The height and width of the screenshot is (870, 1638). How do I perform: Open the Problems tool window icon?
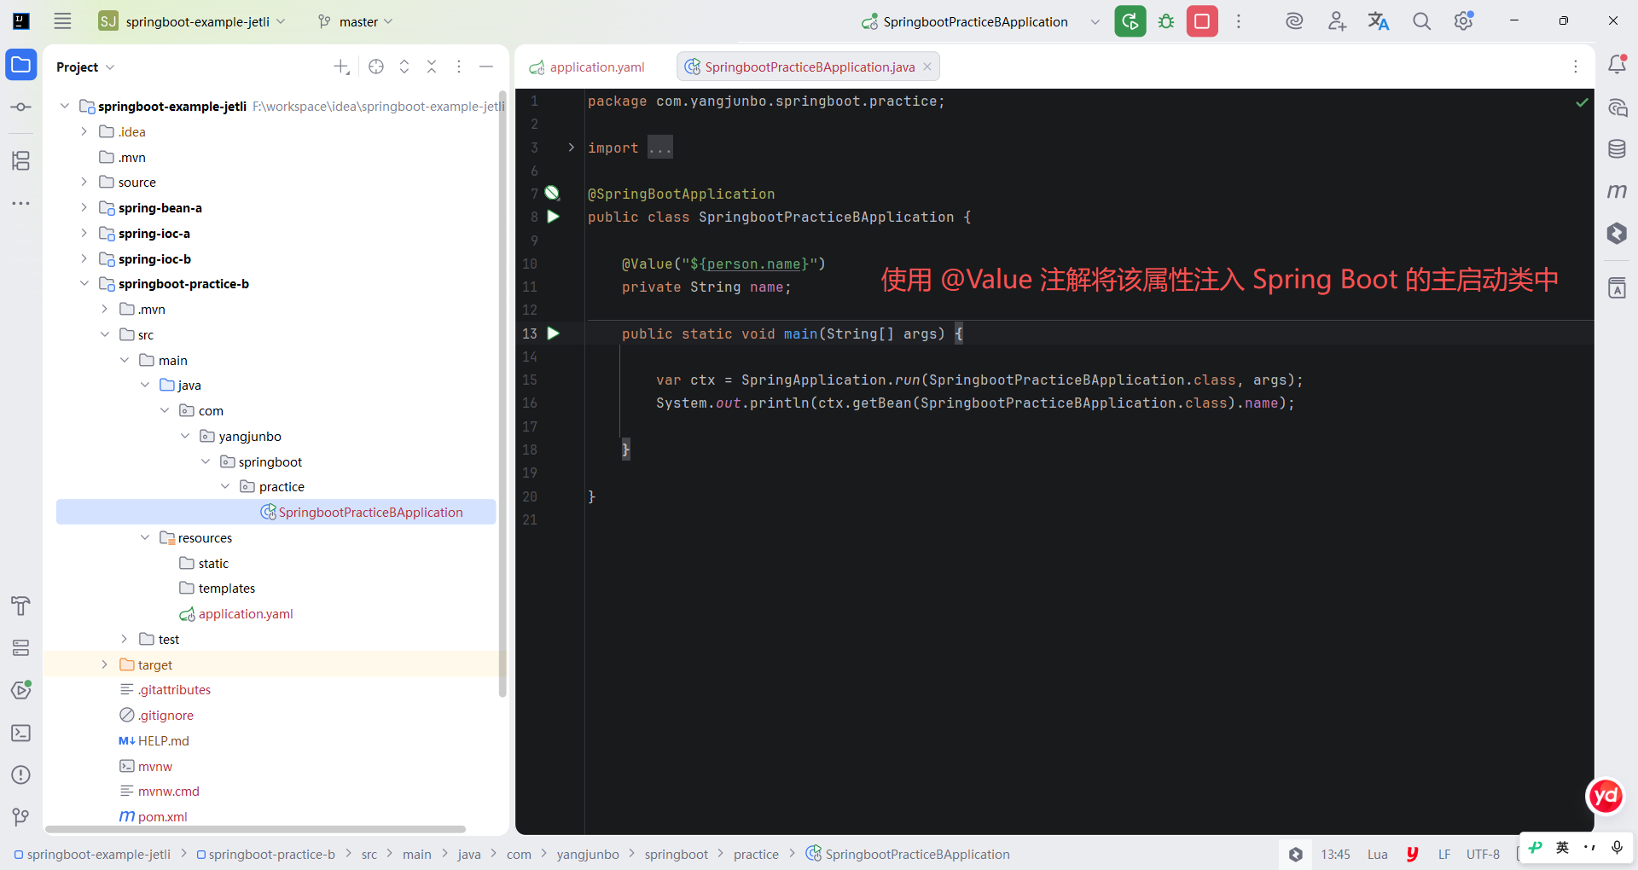point(21,774)
